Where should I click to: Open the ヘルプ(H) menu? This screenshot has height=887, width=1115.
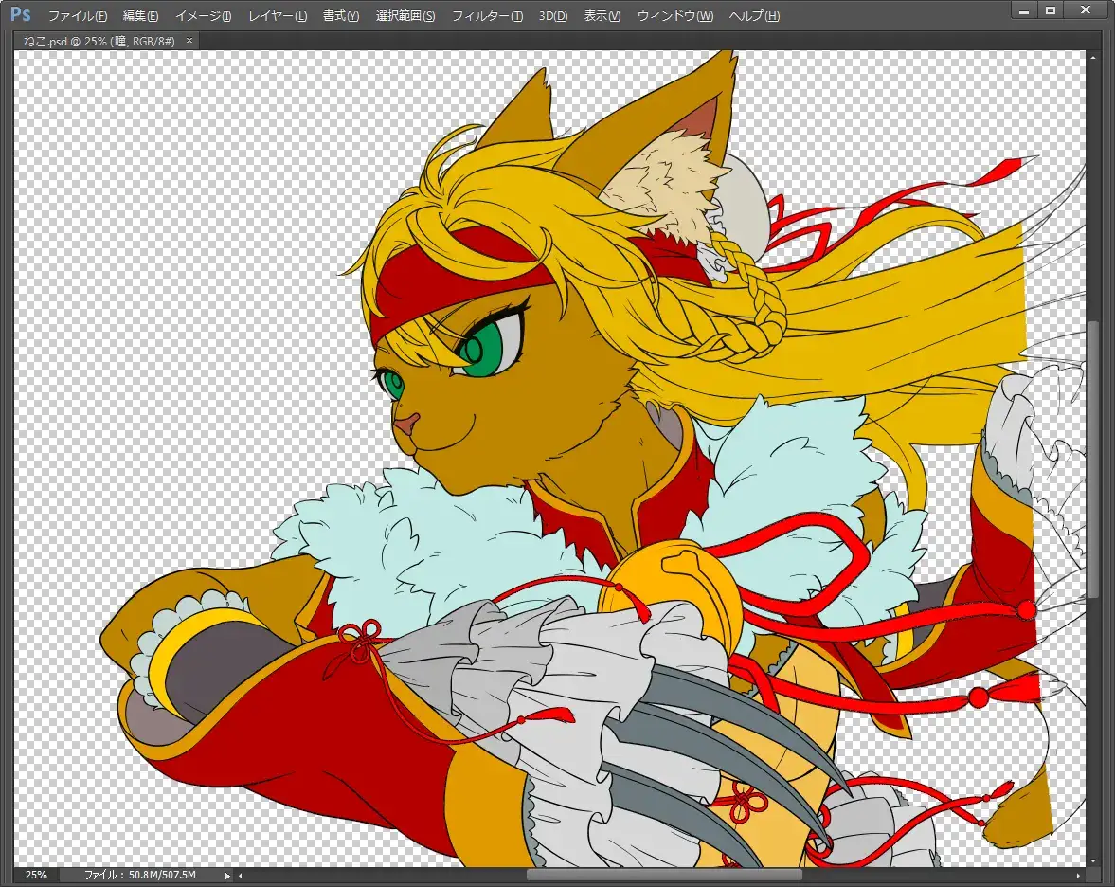coord(755,17)
